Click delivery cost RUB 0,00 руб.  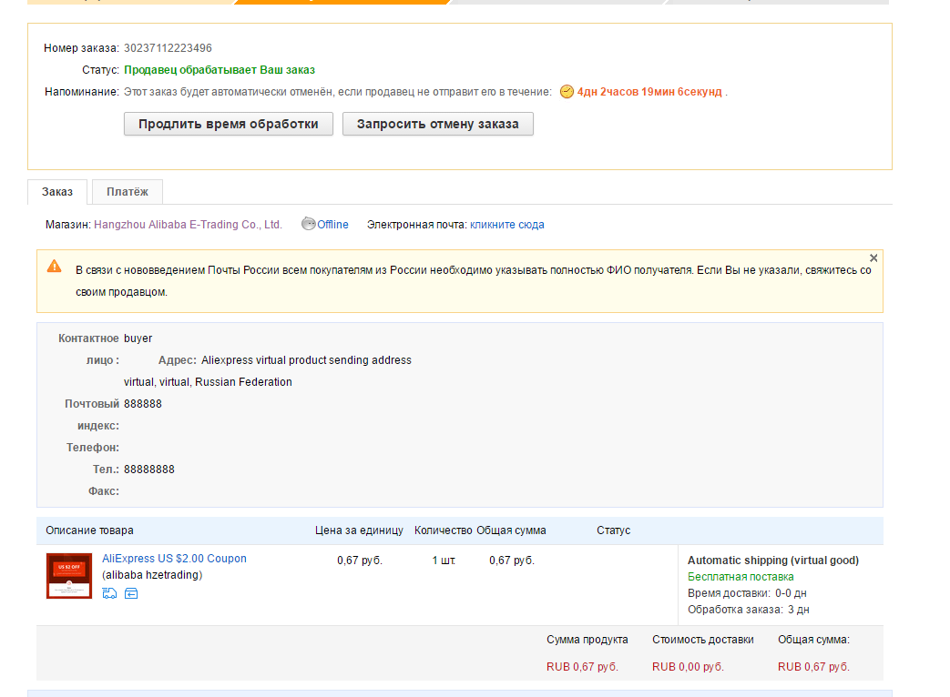pyautogui.click(x=688, y=667)
